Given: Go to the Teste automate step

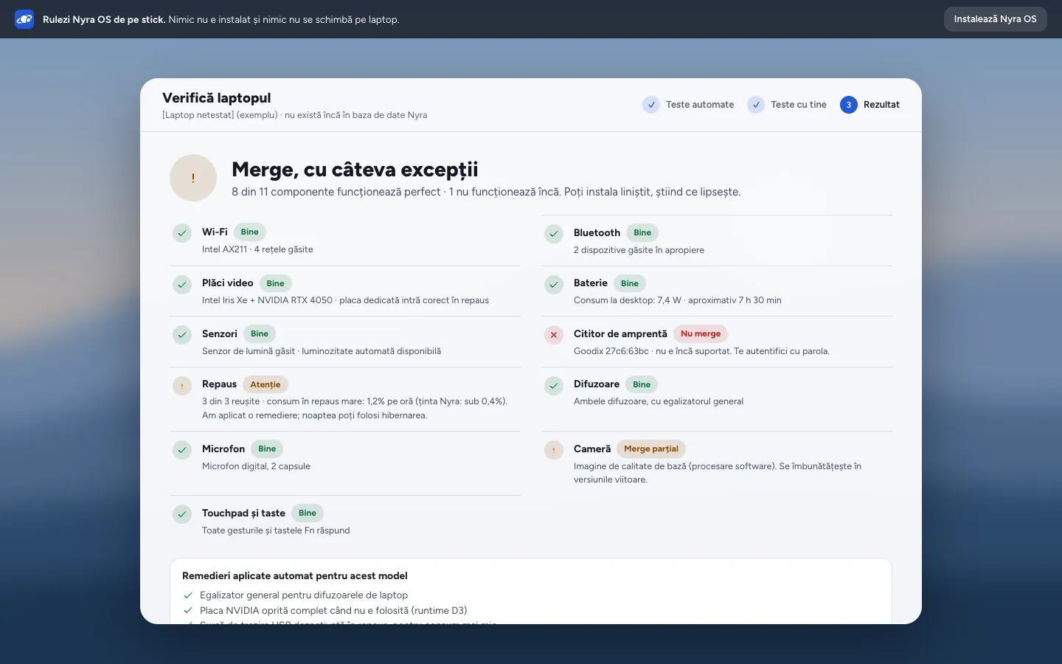Looking at the screenshot, I should pos(688,105).
